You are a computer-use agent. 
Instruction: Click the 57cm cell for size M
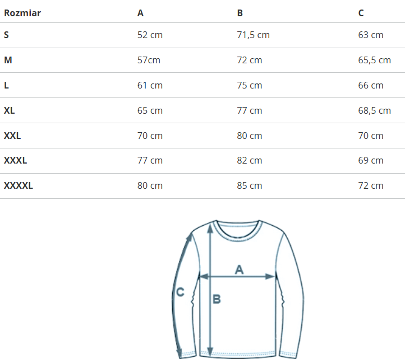click(x=149, y=60)
